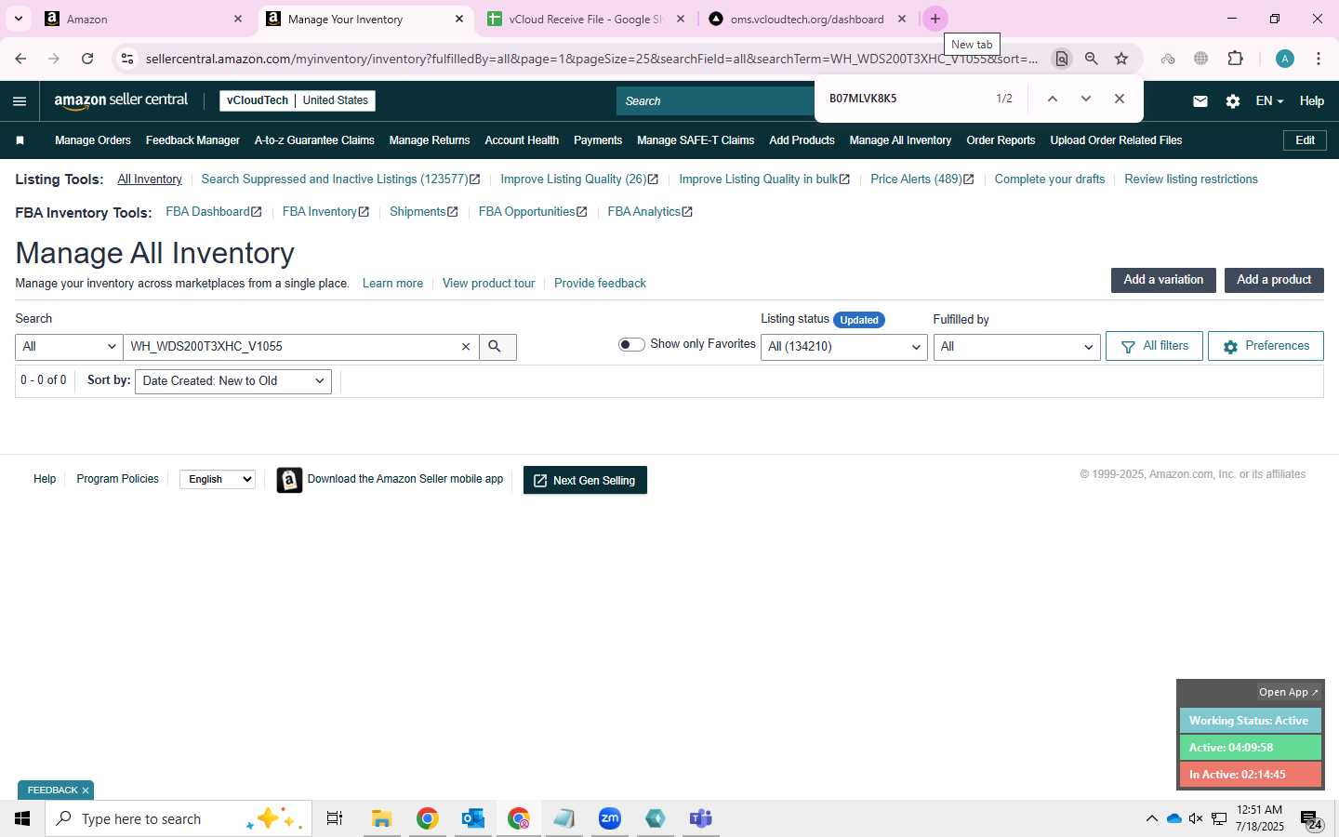This screenshot has height=837, width=1339.
Task: Open the Listing status dropdown
Action: tap(843, 347)
